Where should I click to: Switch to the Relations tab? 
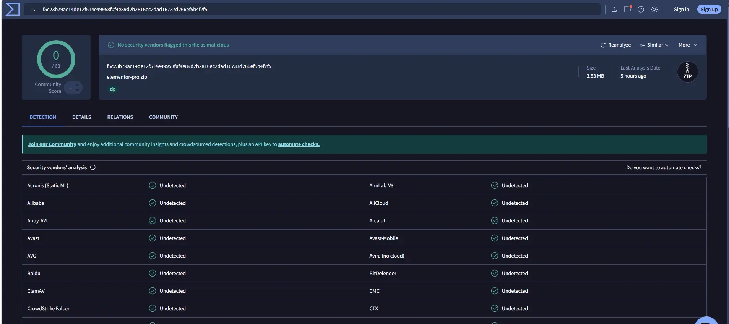[x=120, y=117]
